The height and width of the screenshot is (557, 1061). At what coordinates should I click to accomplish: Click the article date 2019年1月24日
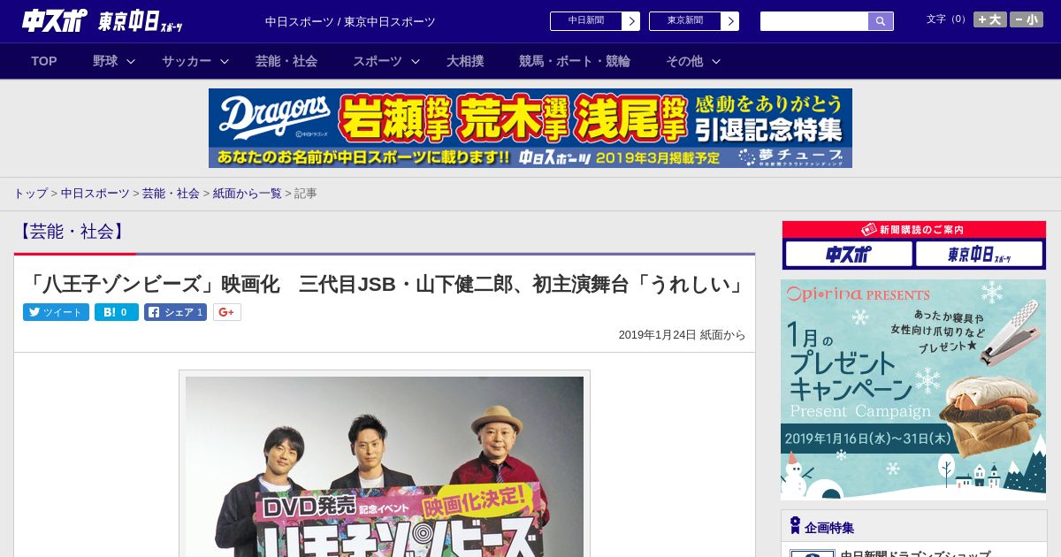(x=657, y=335)
